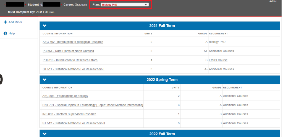Click Additional Courses in AEC 503 row
The height and width of the screenshot is (137, 283).
coord(235,96)
